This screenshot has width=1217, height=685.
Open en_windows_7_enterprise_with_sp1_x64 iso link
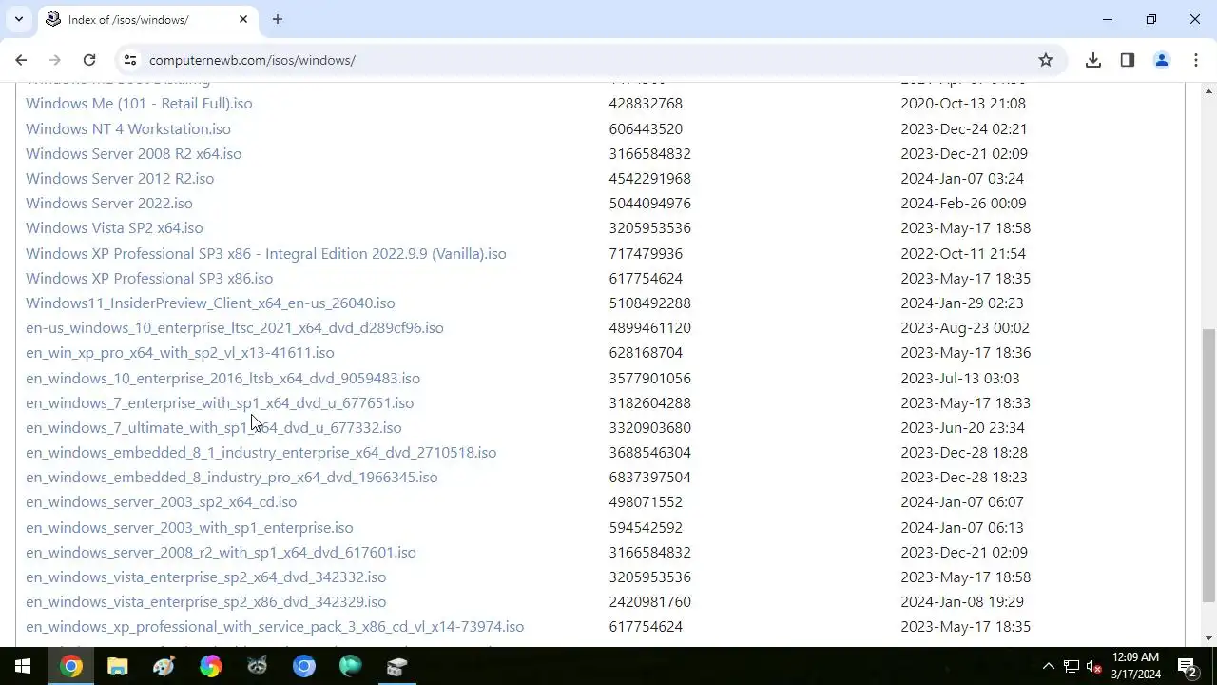pos(220,402)
